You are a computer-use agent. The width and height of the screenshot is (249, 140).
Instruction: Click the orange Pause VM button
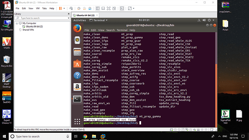pyautogui.click(x=60, y=8)
